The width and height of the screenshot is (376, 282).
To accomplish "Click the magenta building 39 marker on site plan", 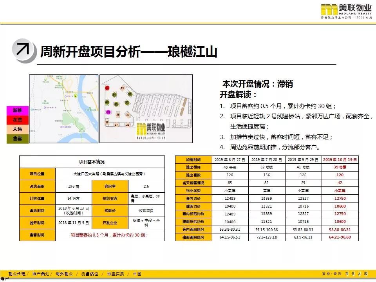I will (108, 112).
